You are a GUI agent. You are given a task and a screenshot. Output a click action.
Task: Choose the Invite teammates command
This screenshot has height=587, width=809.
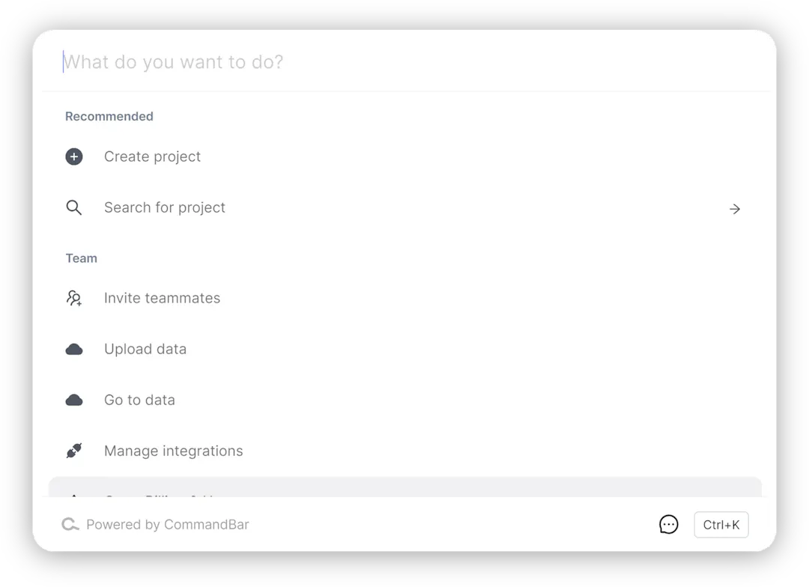coord(162,298)
